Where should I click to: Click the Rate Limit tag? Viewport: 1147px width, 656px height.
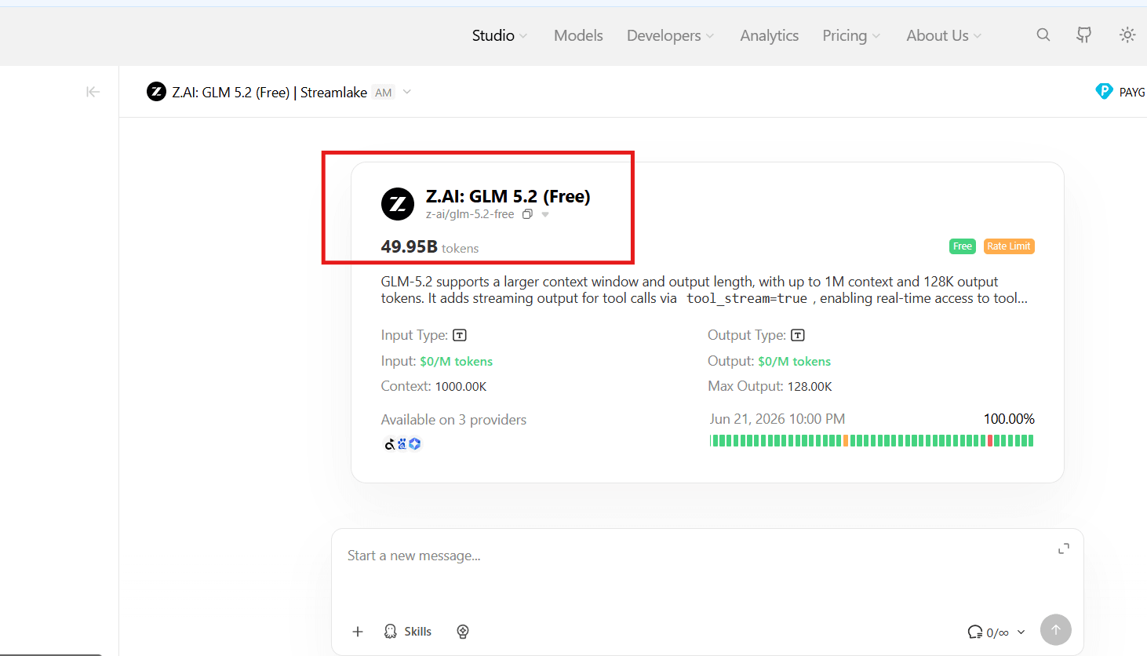point(1009,246)
